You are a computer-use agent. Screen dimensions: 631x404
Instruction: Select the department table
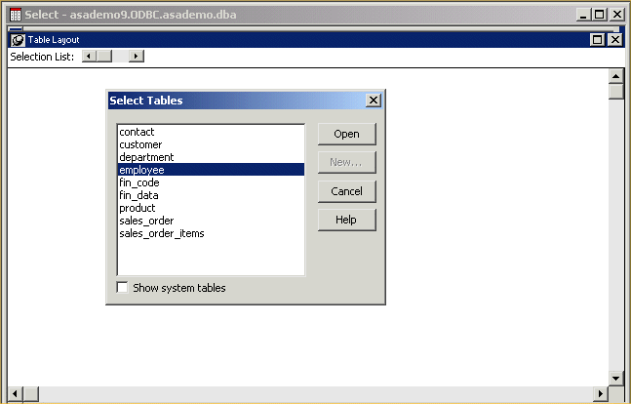coord(211,157)
